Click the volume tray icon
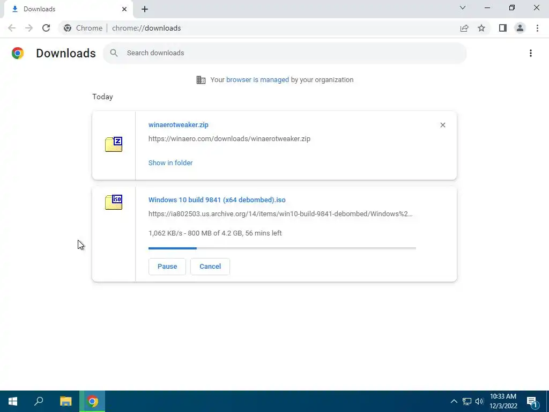549x412 pixels. 479,401
